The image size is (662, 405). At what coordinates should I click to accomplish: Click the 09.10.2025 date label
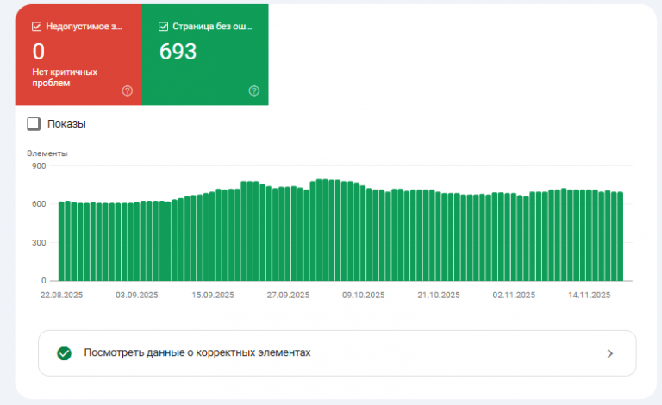point(364,295)
